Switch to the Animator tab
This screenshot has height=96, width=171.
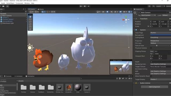click(18, 76)
